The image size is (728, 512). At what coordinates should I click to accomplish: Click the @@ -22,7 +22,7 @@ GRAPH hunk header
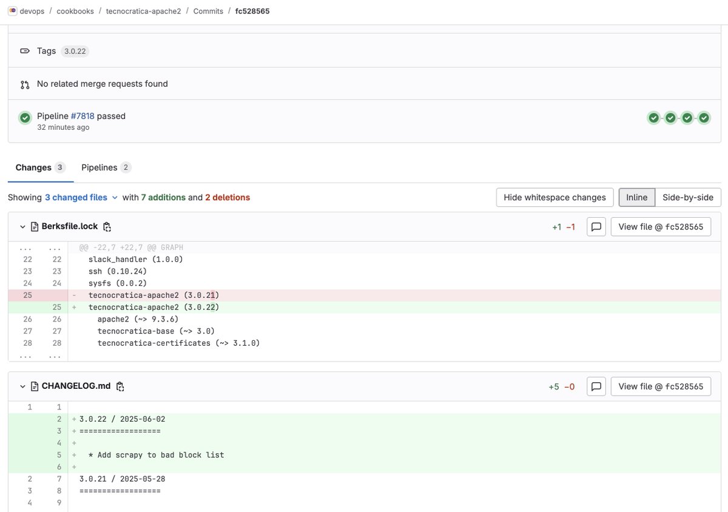tap(131, 248)
